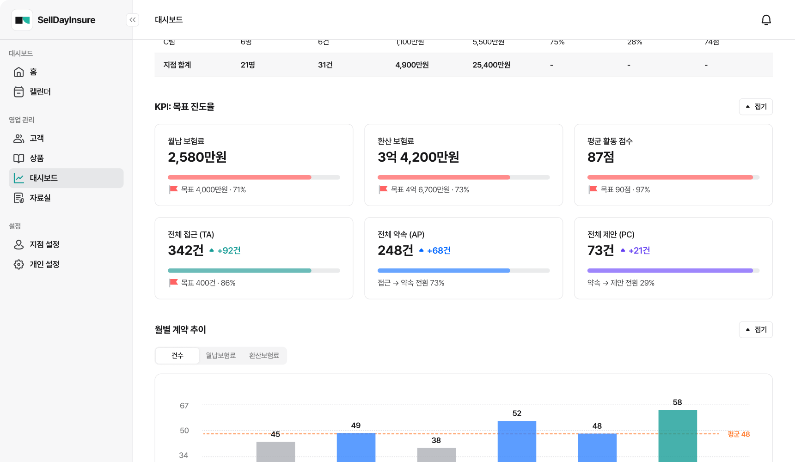Collapse KPI 목표 진도율 section with 접기

click(x=756, y=107)
